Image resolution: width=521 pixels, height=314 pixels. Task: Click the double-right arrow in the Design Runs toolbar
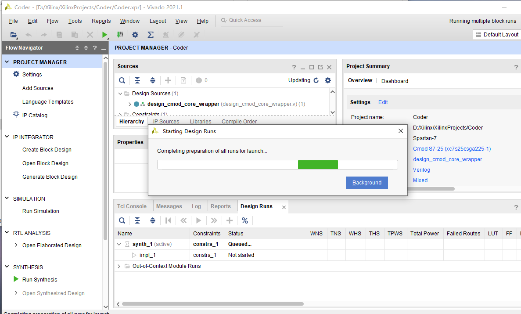point(214,220)
